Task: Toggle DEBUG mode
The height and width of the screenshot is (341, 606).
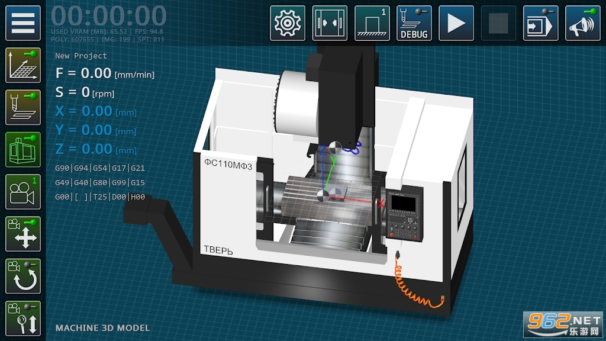Action: 414,23
